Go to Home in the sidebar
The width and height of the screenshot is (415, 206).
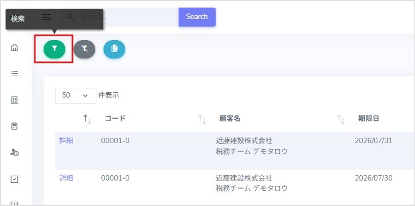click(14, 47)
